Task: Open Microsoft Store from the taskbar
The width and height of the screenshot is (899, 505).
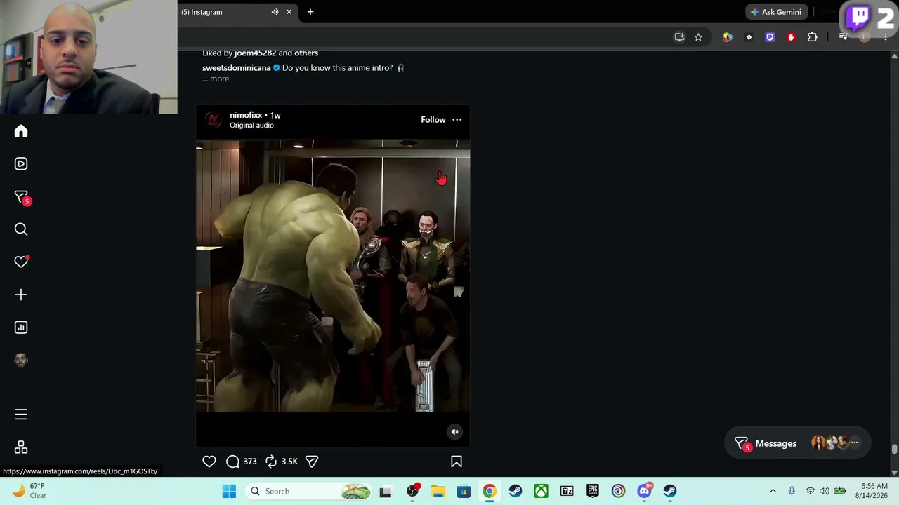Action: [464, 491]
